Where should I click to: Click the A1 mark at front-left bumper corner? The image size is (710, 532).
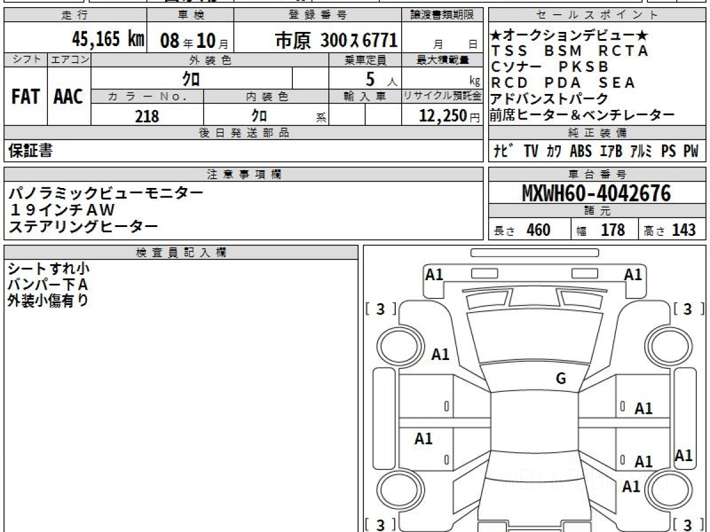tap(434, 274)
